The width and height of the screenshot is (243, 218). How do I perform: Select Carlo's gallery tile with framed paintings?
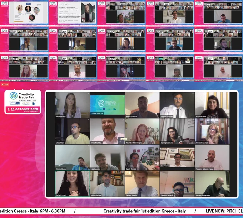pyautogui.click(x=177, y=157)
